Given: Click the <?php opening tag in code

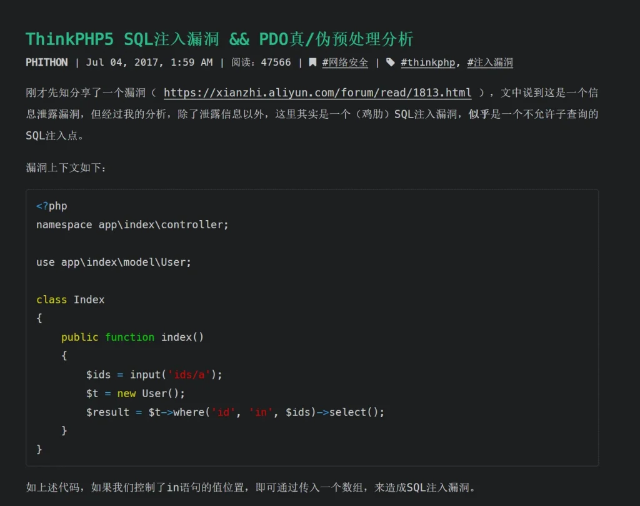Looking at the screenshot, I should tap(52, 206).
